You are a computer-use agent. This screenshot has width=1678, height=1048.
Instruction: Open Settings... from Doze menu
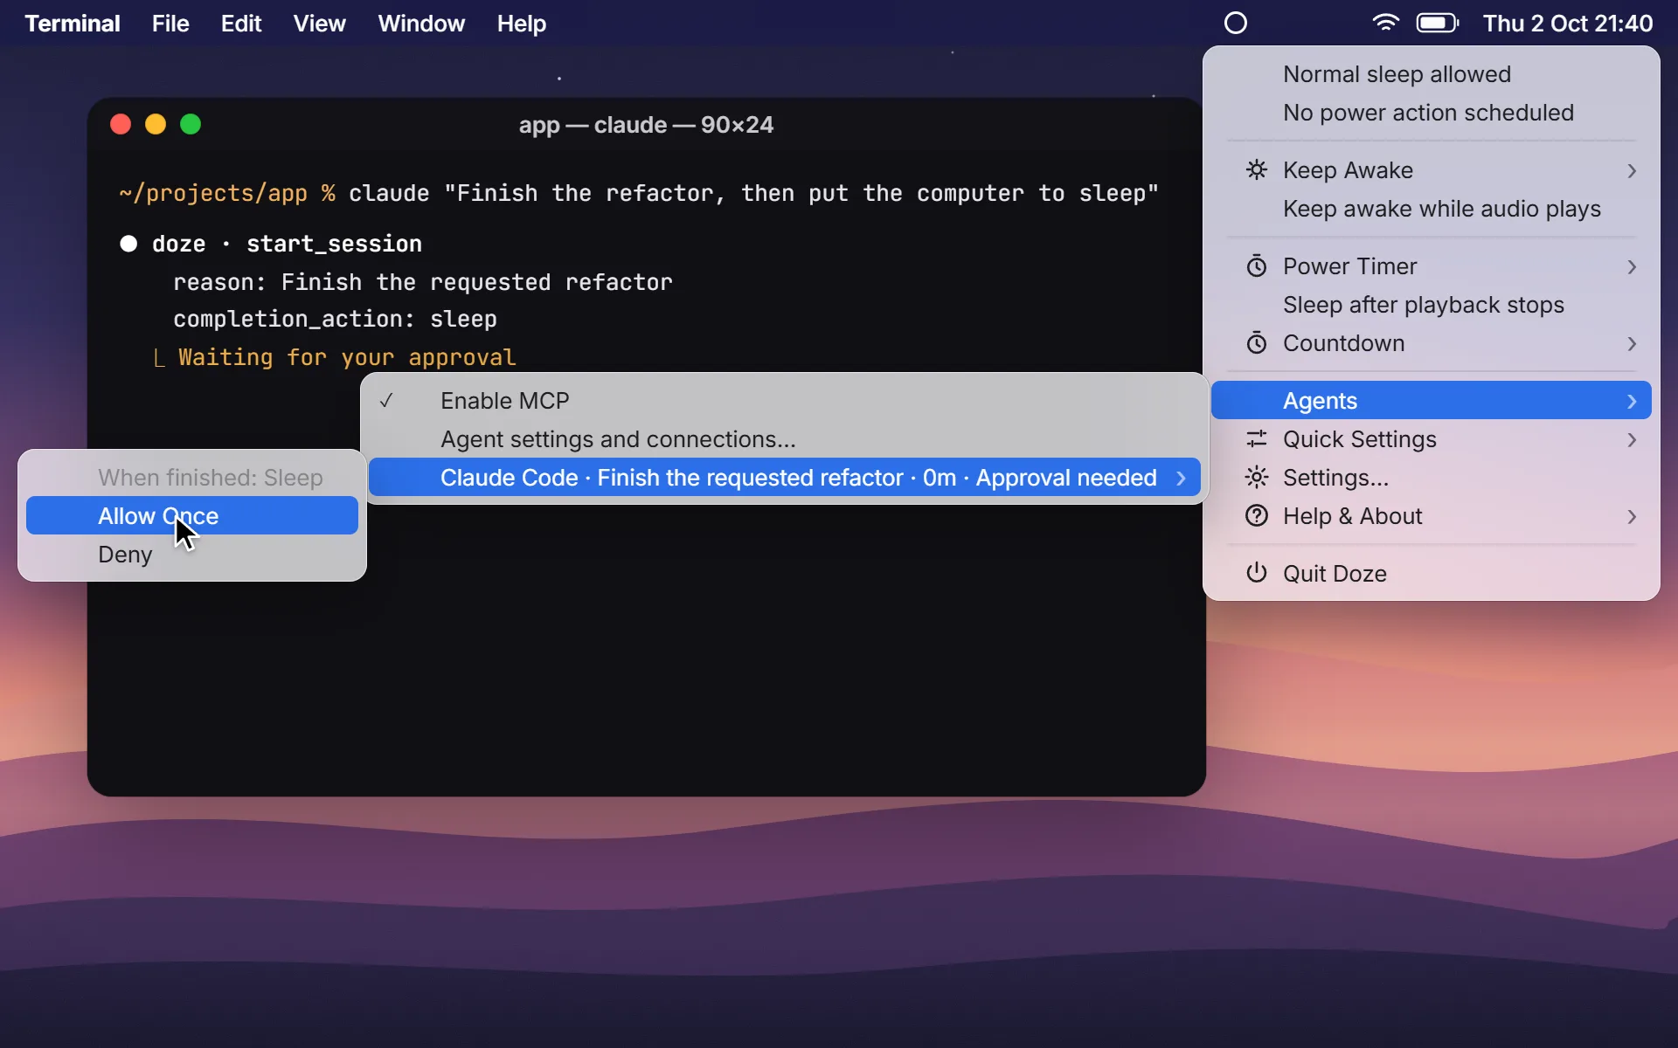(1432, 478)
